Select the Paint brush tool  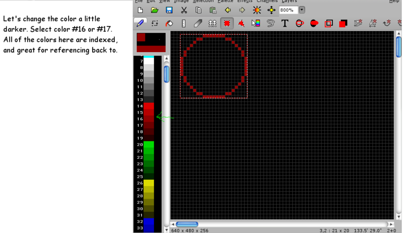pos(140,23)
